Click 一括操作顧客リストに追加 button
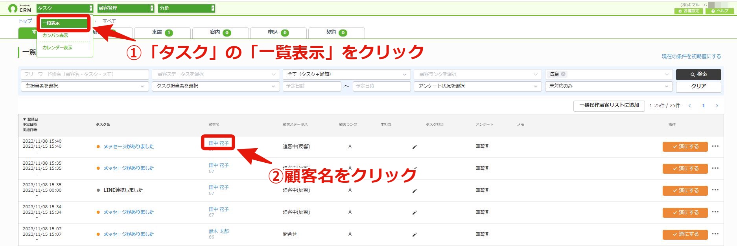Viewport: 737px width, 246px height. [609, 106]
